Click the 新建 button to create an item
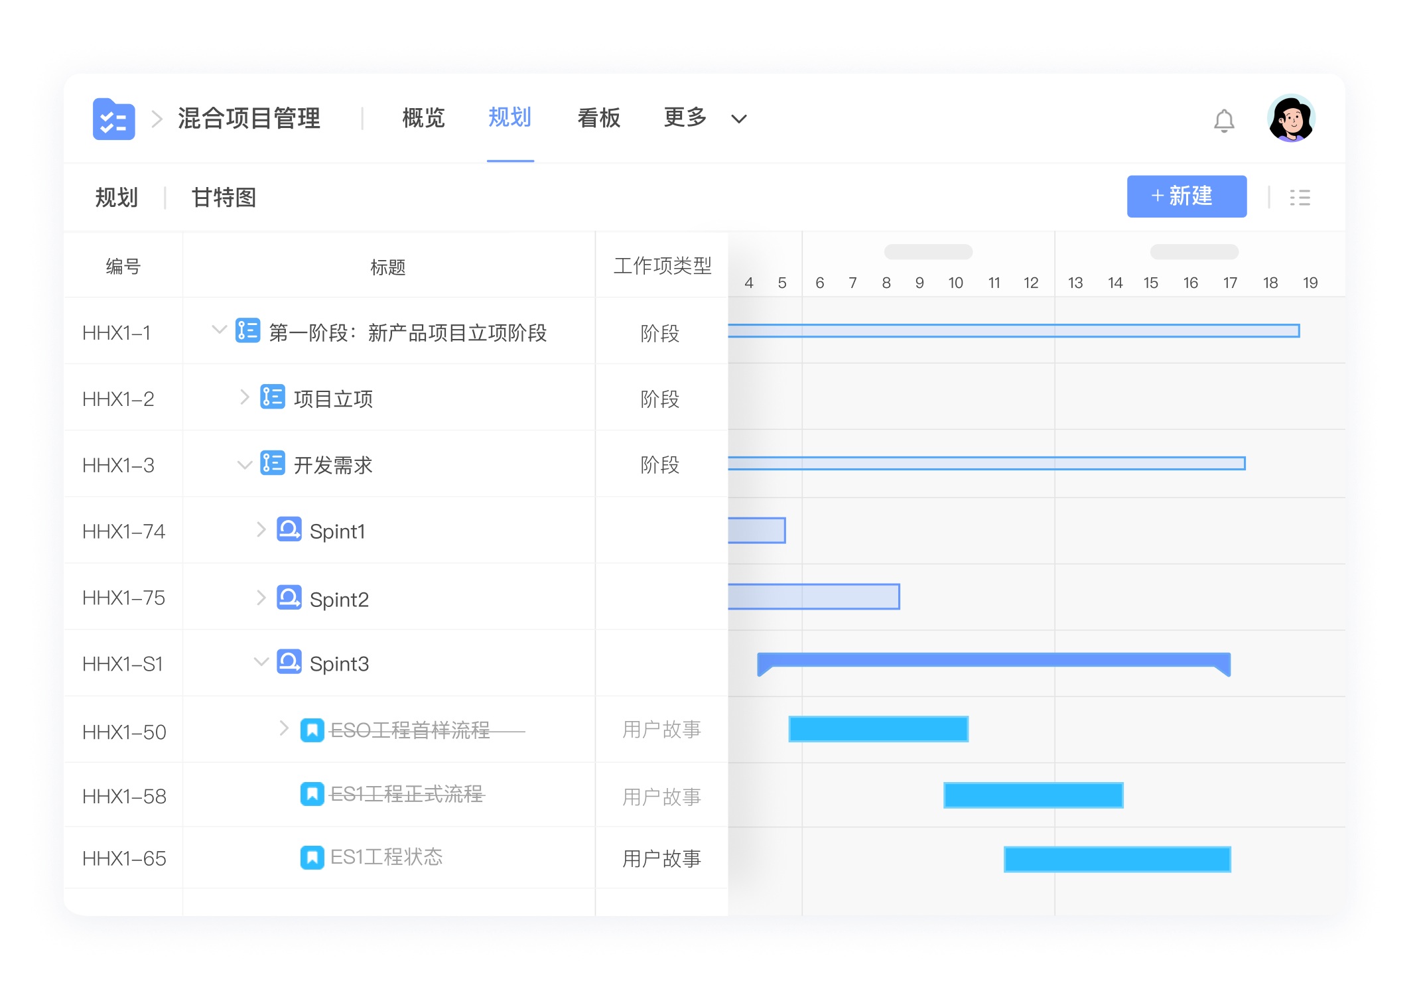This screenshot has height=997, width=1421. pos(1187,196)
